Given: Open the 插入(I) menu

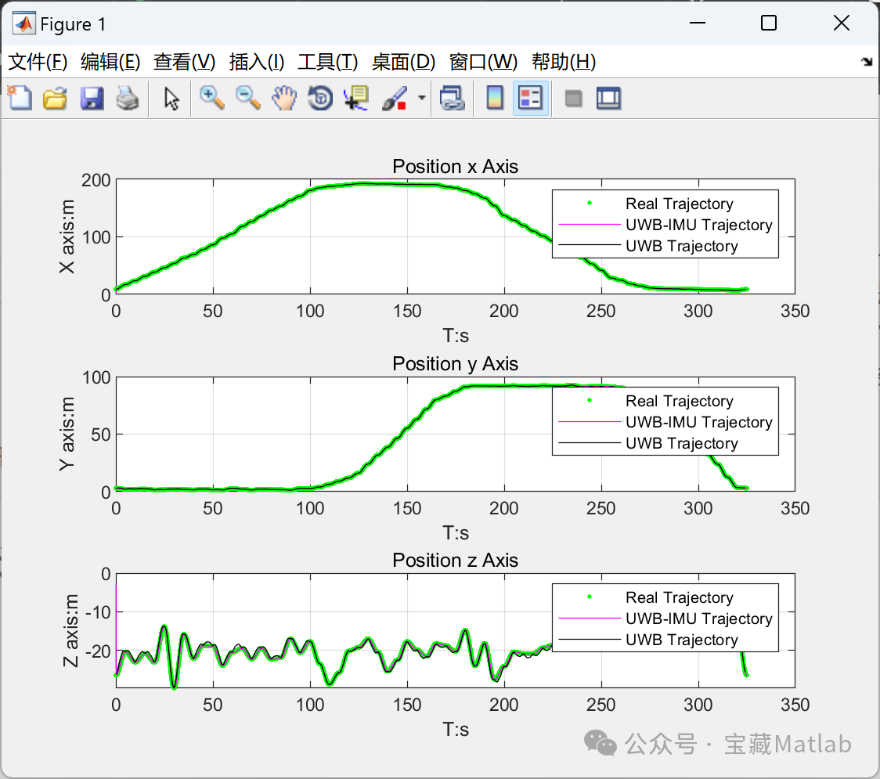Looking at the screenshot, I should [x=257, y=62].
